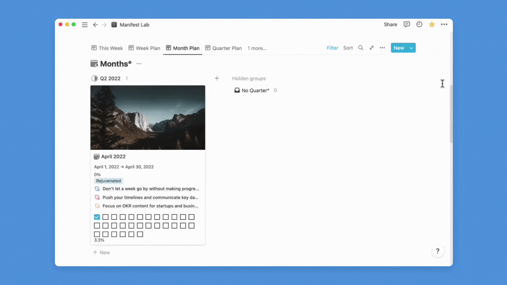Click the Hidden groups label
The width and height of the screenshot is (507, 285).
[249, 78]
